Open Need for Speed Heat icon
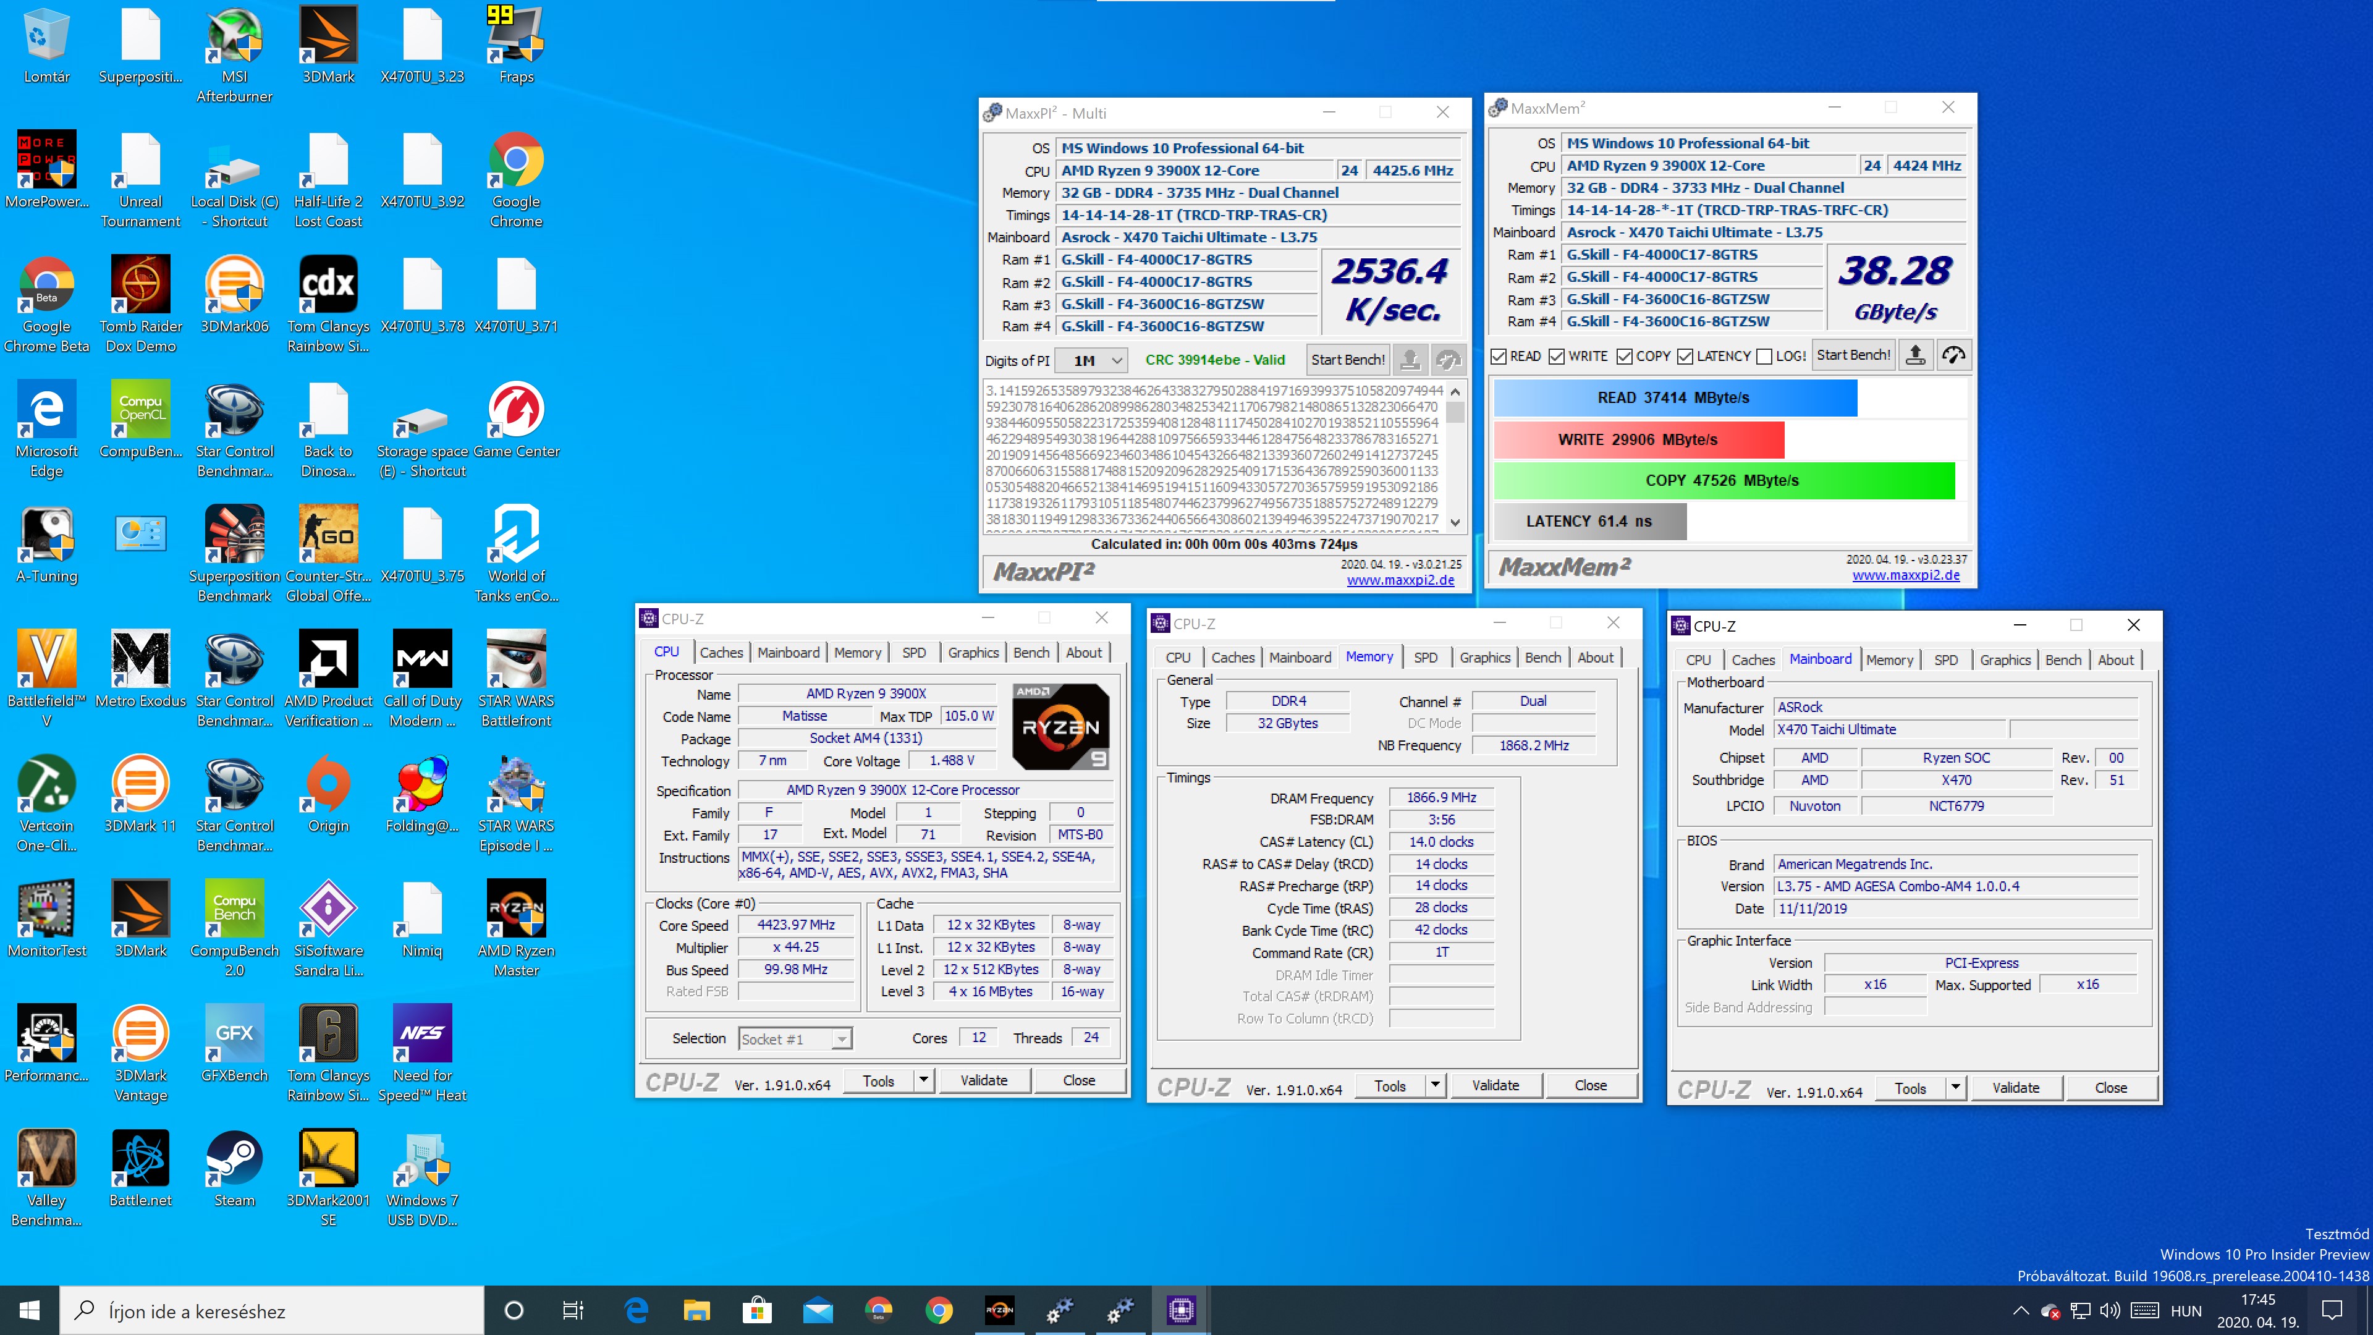 [422, 1054]
